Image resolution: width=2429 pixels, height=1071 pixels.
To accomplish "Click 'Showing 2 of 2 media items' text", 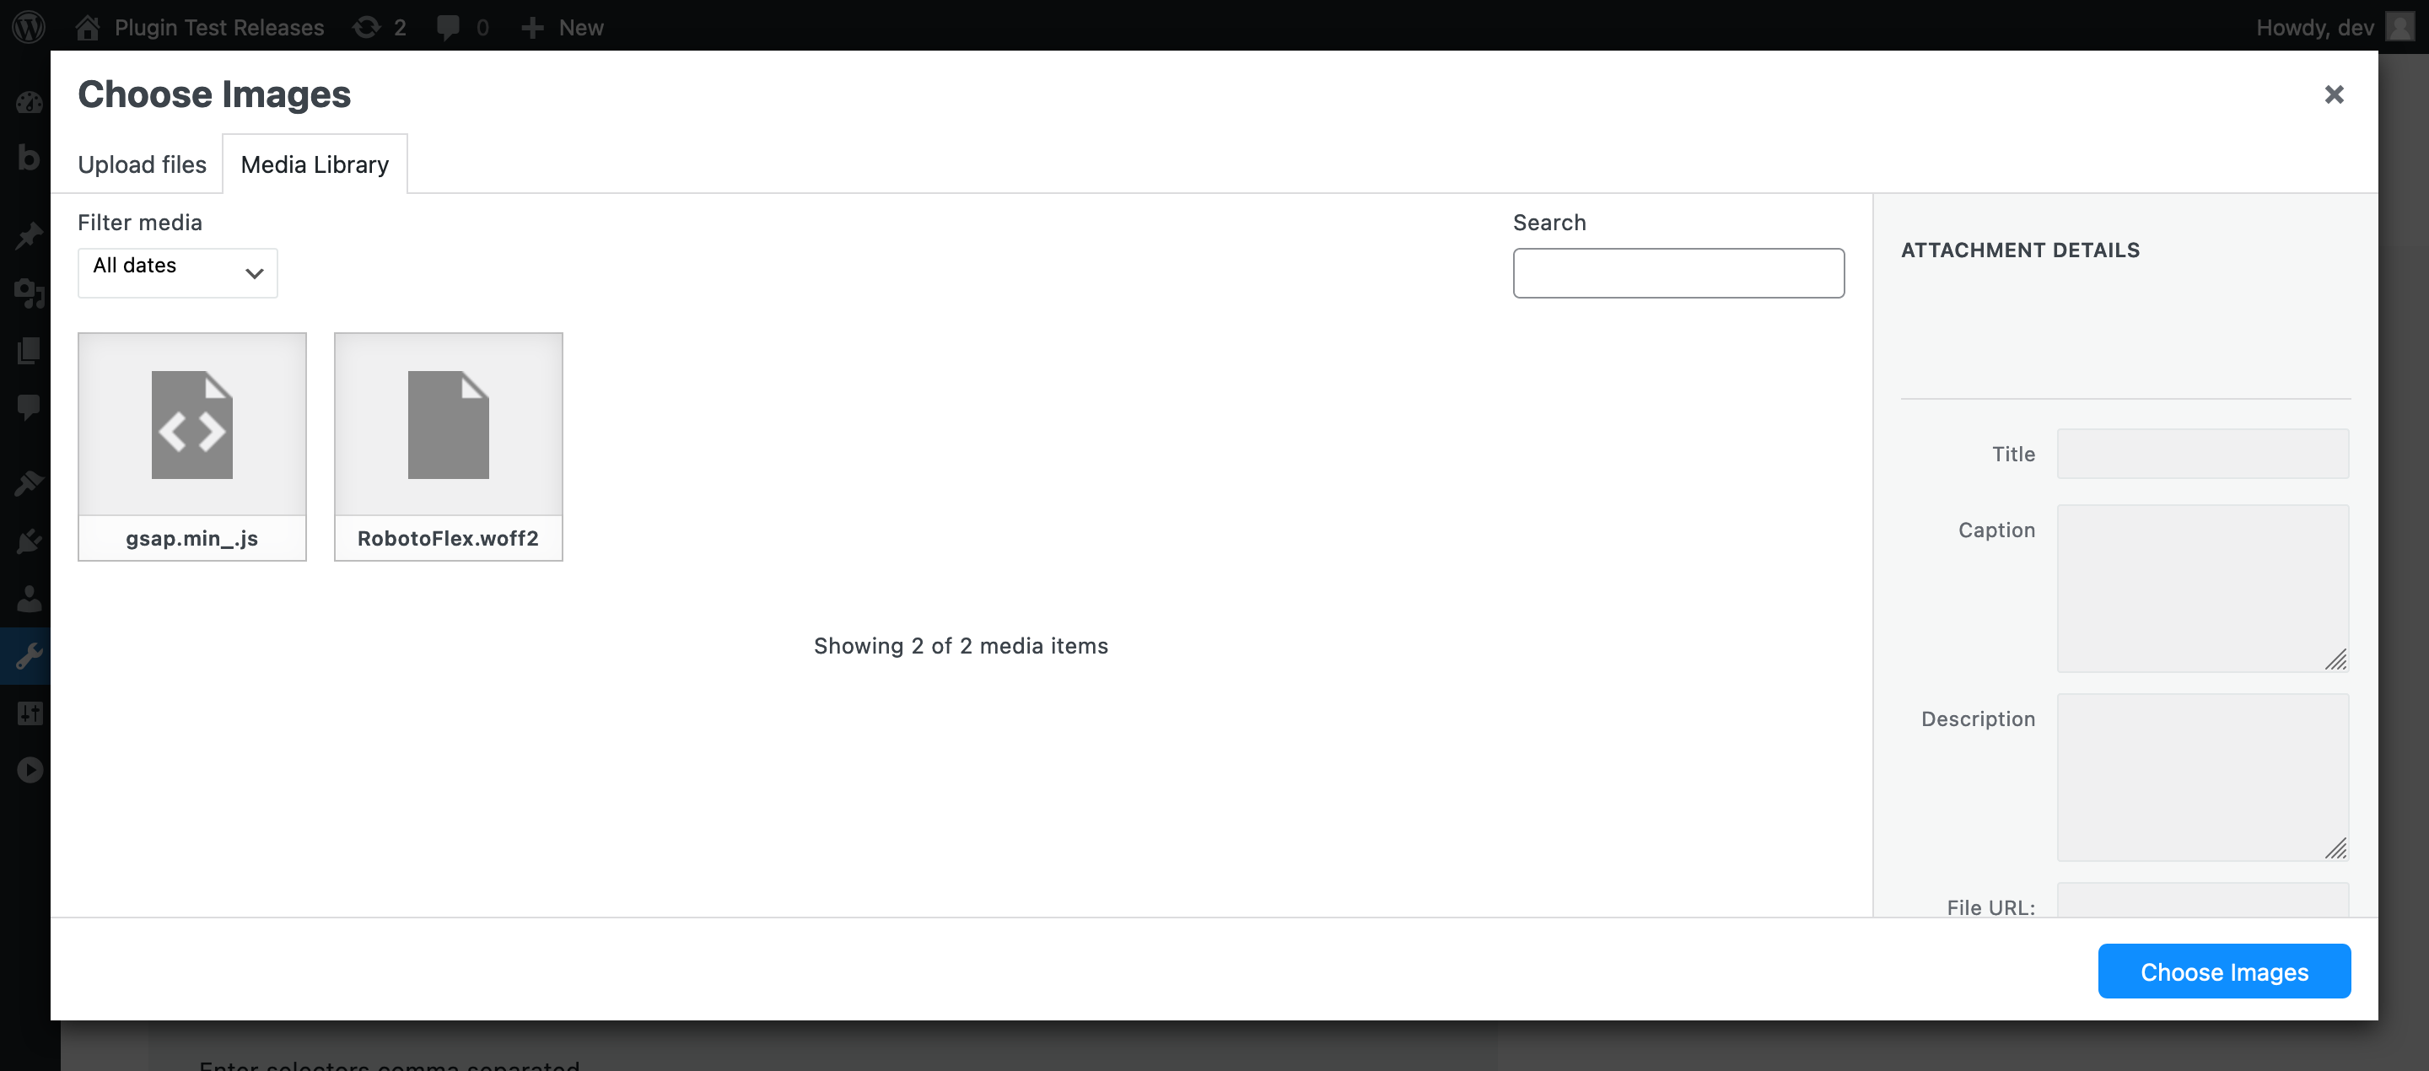I will click(x=961, y=646).
